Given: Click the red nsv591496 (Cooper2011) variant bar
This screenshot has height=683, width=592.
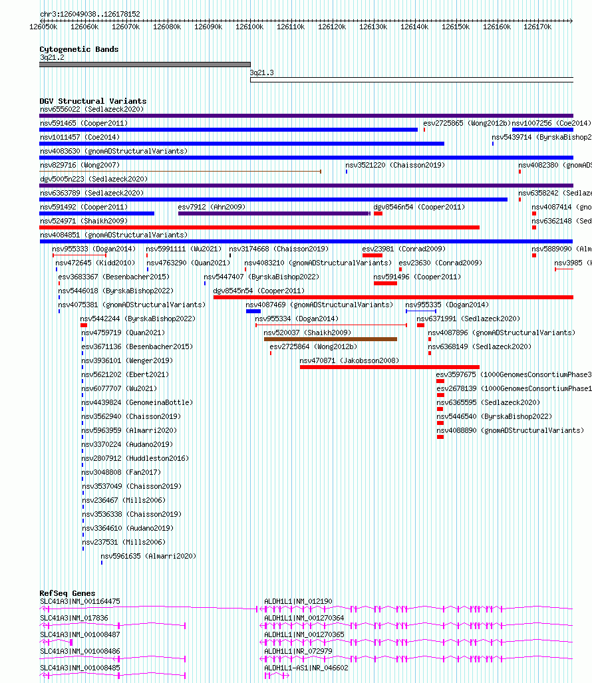Looking at the screenshot, I should click(x=386, y=283).
